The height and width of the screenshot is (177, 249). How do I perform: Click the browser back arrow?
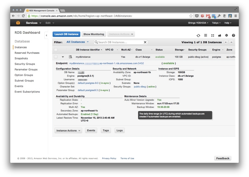pyautogui.click(x=13, y=16)
